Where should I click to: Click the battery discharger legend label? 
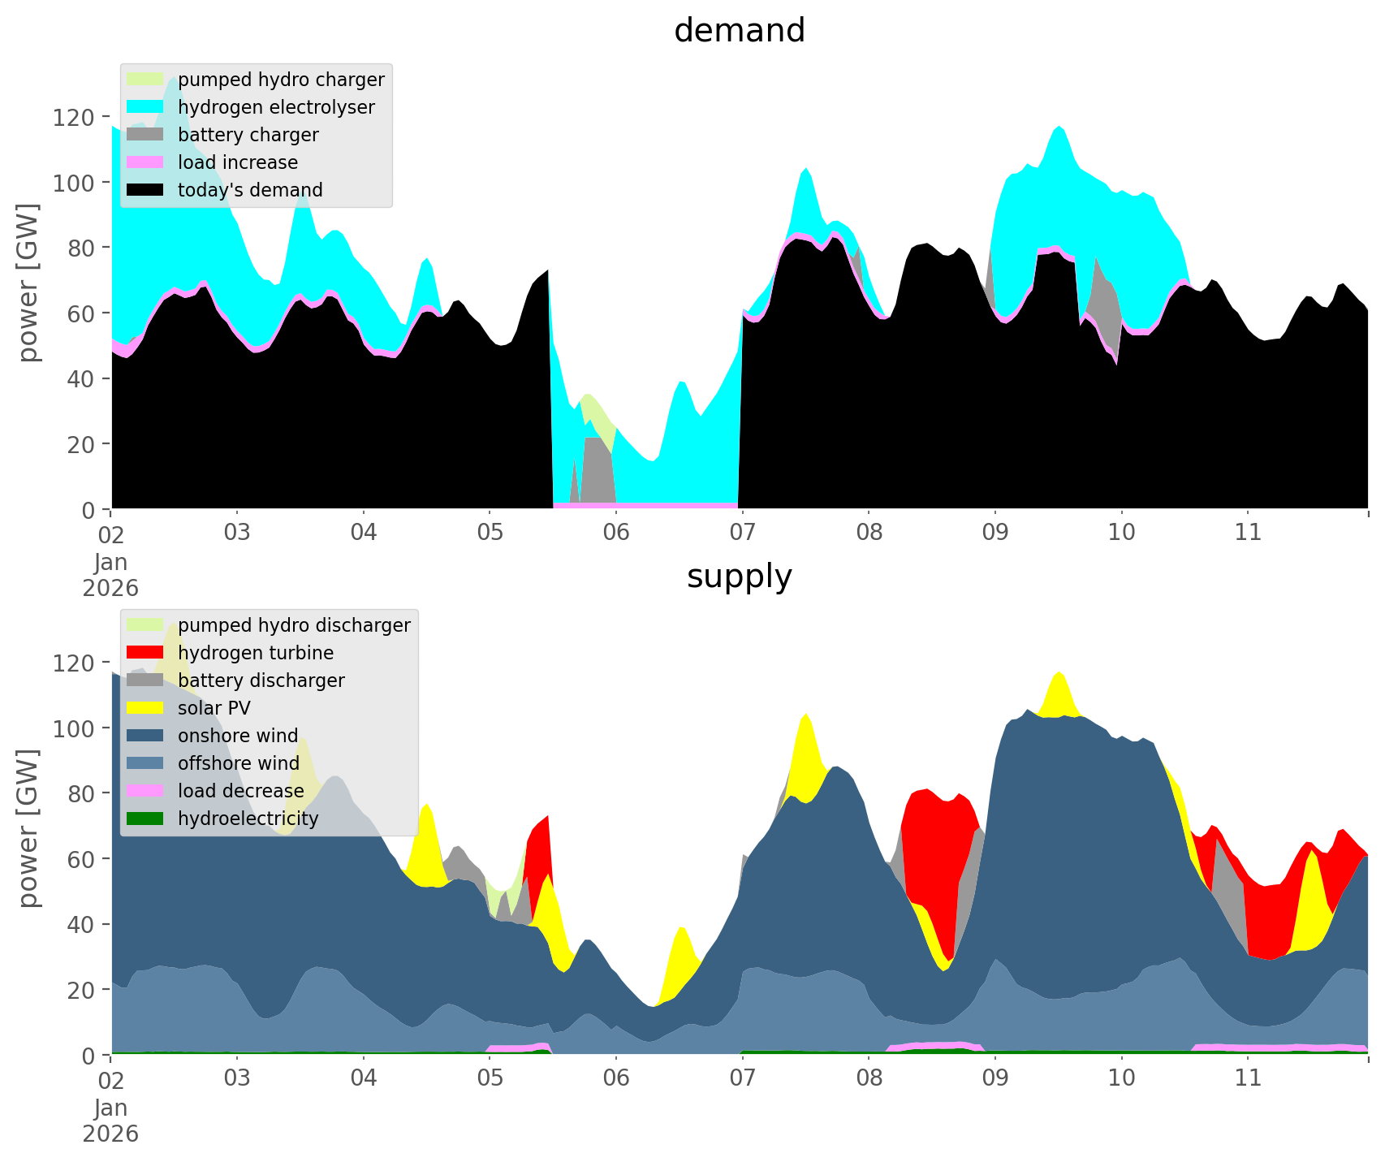(x=261, y=680)
